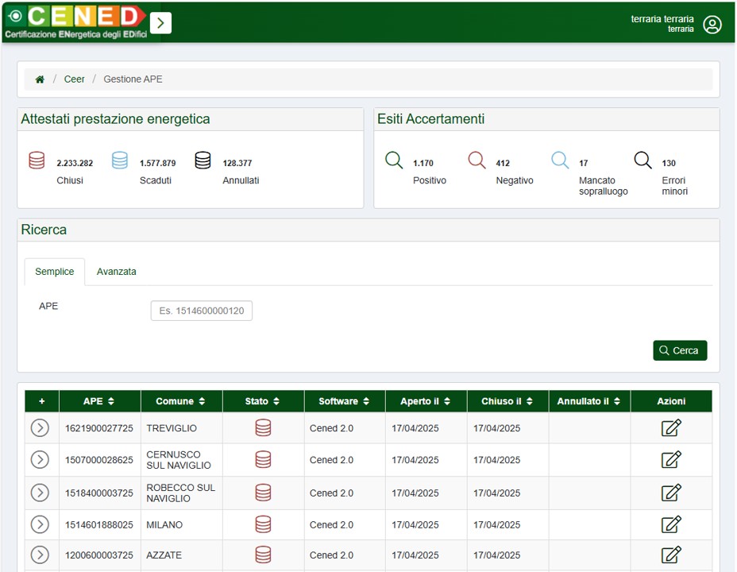Click the Esiti Accertamenti heading
The width and height of the screenshot is (737, 572).
click(430, 119)
